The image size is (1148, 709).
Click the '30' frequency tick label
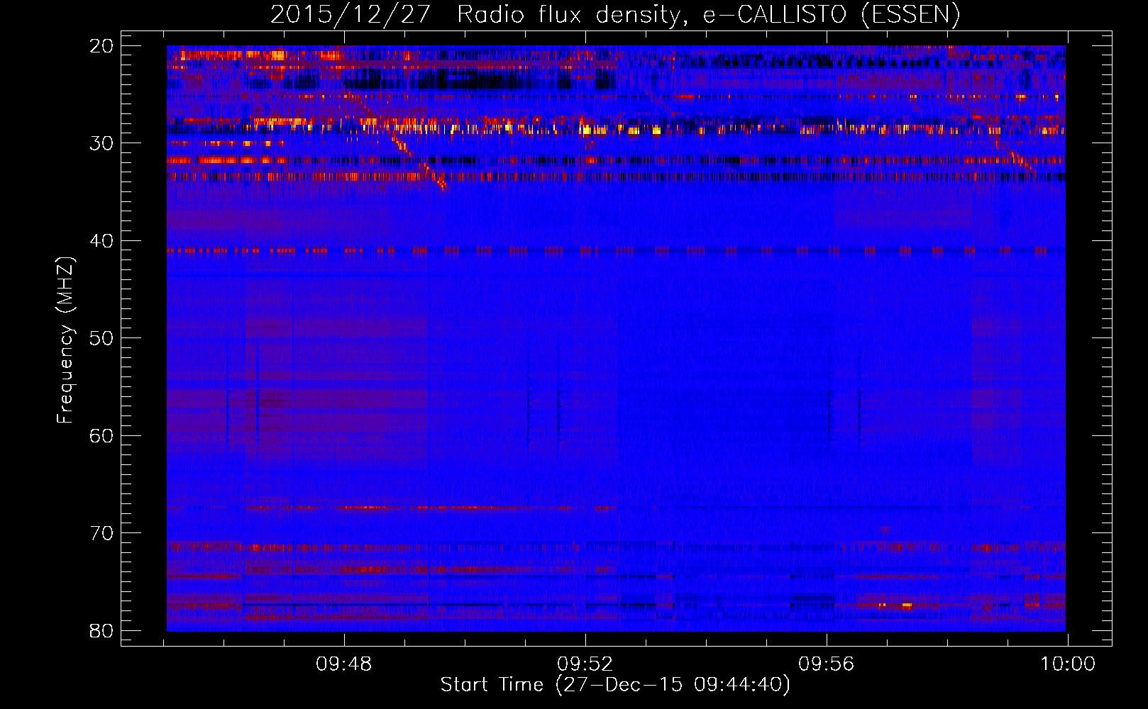click(x=101, y=143)
